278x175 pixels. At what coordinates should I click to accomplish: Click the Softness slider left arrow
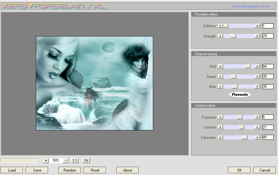[x=220, y=26]
